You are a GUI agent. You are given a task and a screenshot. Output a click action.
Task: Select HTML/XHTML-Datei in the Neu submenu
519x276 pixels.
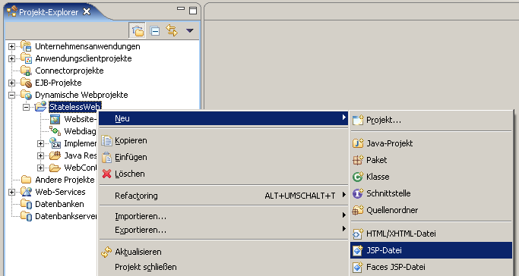coord(431,234)
